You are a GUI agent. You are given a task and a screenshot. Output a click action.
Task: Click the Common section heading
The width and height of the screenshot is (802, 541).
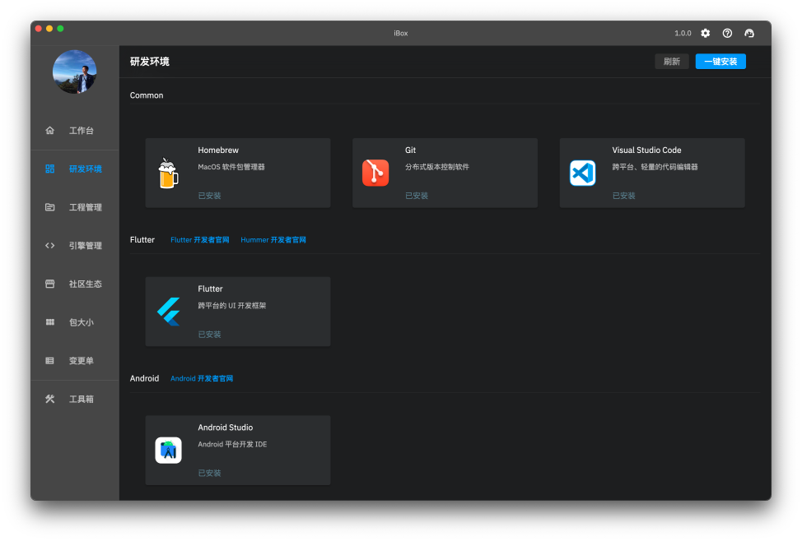point(147,95)
